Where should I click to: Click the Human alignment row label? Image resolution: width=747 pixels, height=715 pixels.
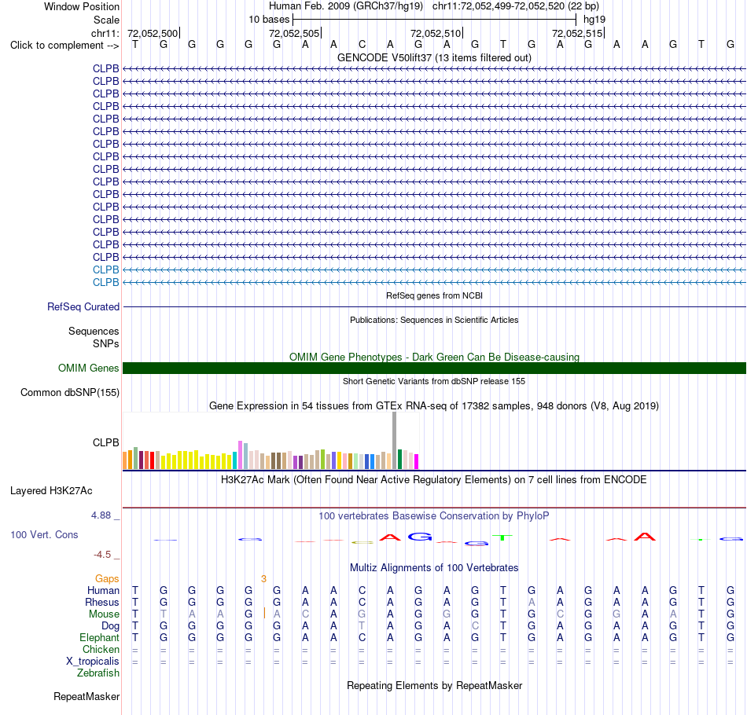click(x=103, y=590)
